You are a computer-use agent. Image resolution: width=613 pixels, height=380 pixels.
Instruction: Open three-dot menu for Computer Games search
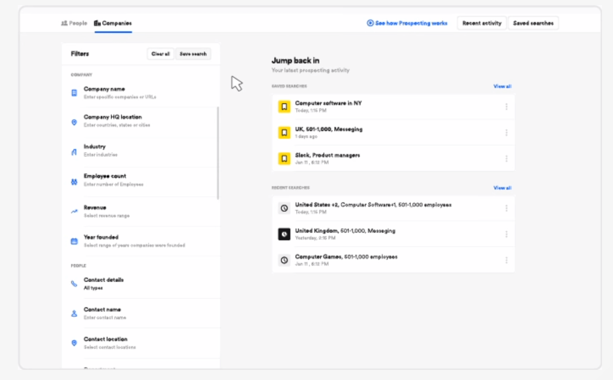[506, 260]
